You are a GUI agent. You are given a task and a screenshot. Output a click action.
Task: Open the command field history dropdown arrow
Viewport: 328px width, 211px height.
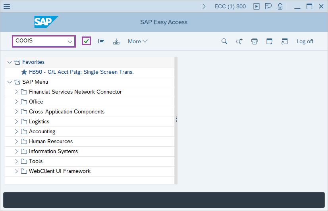coord(70,41)
